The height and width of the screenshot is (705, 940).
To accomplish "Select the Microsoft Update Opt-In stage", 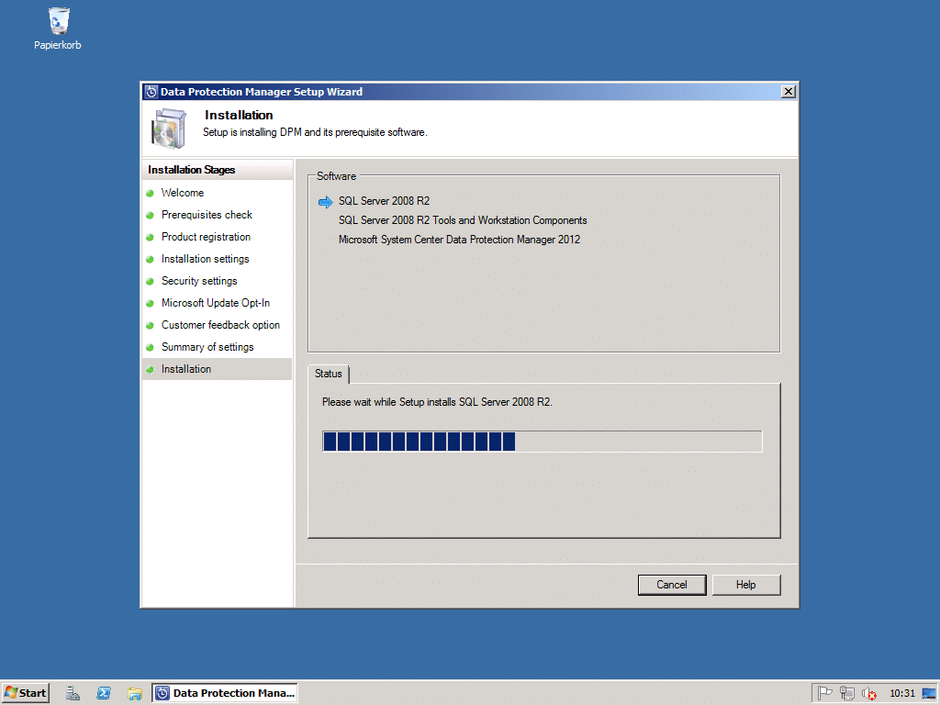I will tap(215, 303).
